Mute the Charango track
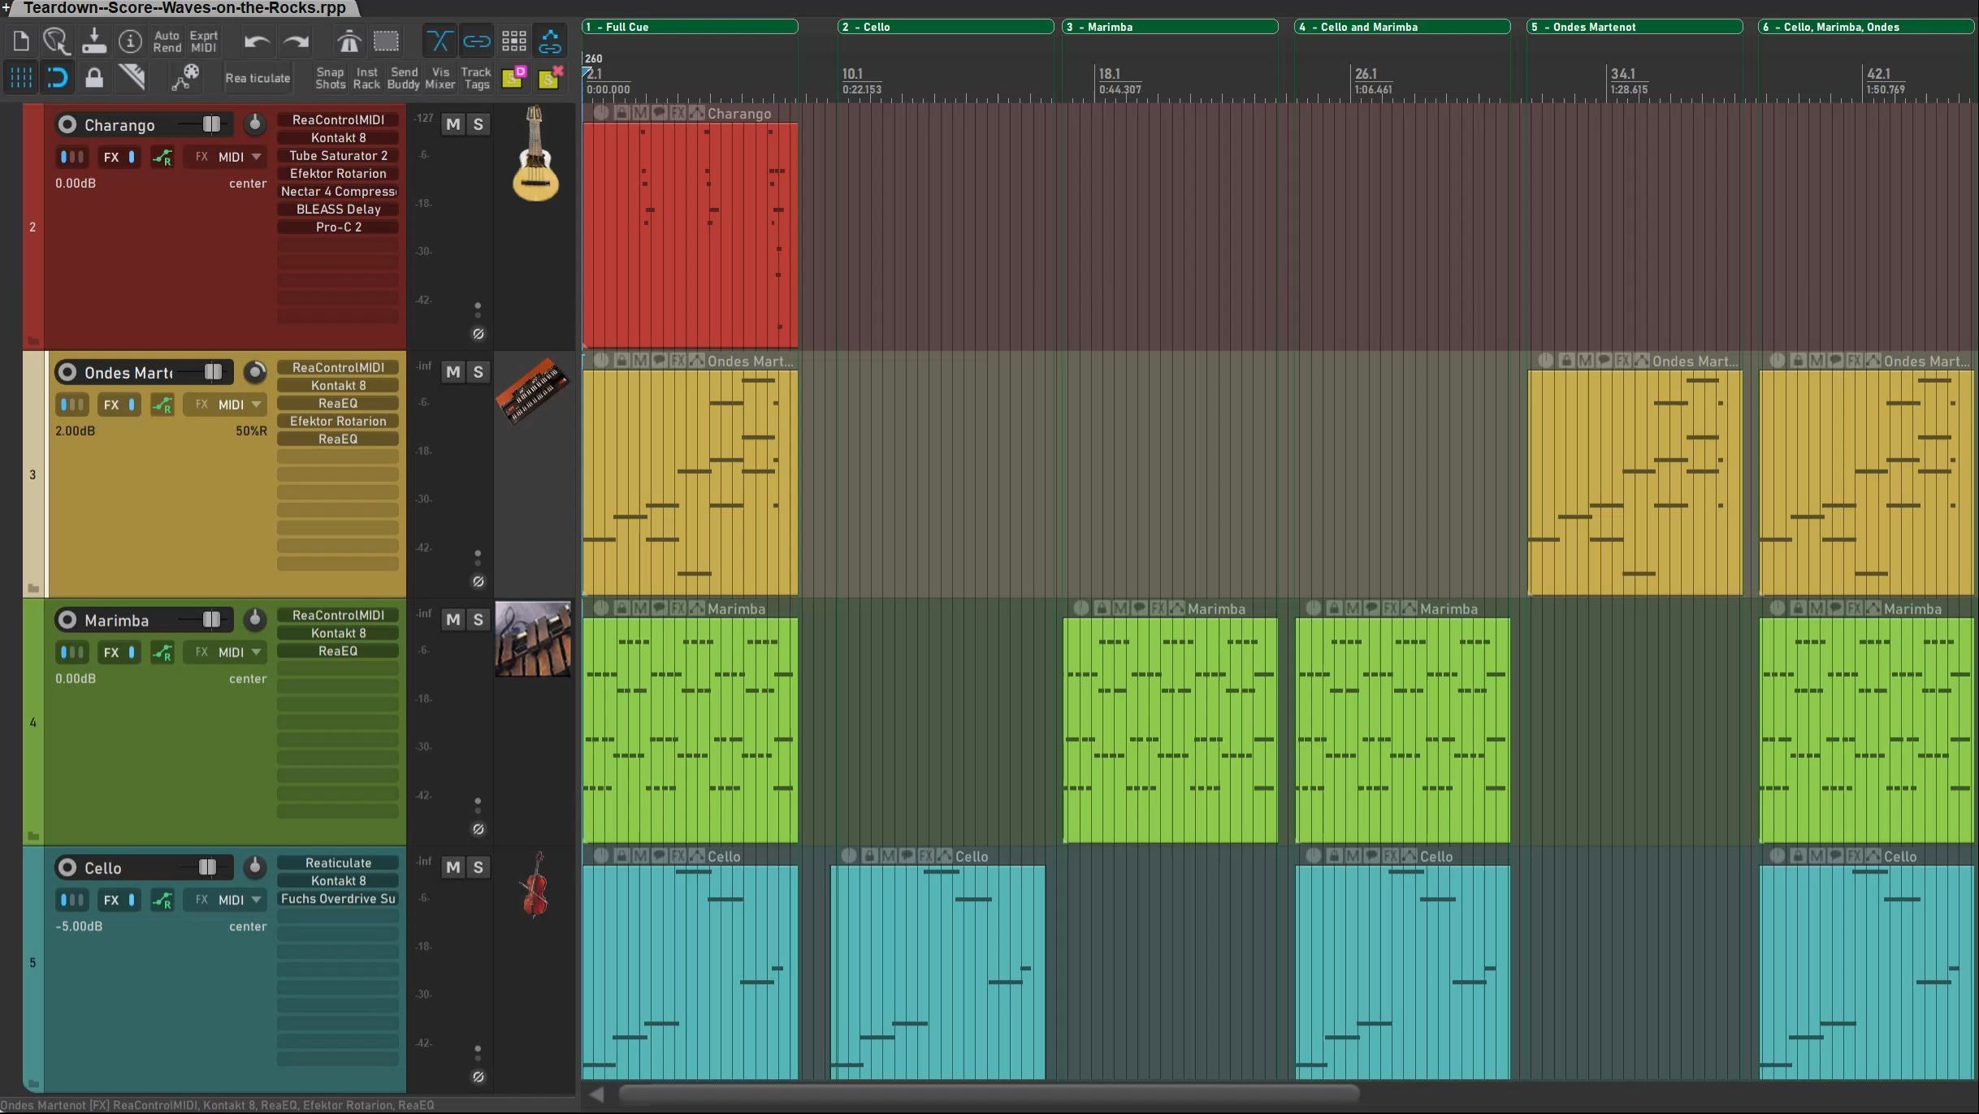This screenshot has height=1114, width=1979. 453,124
